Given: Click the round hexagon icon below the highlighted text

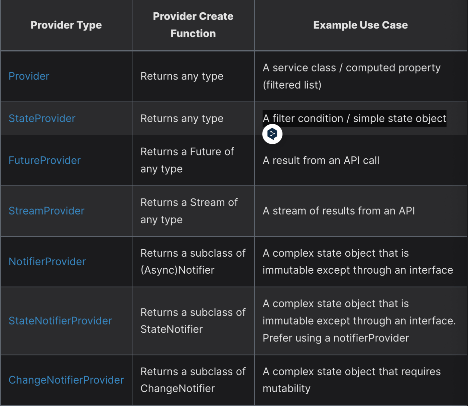Looking at the screenshot, I should click(x=272, y=134).
